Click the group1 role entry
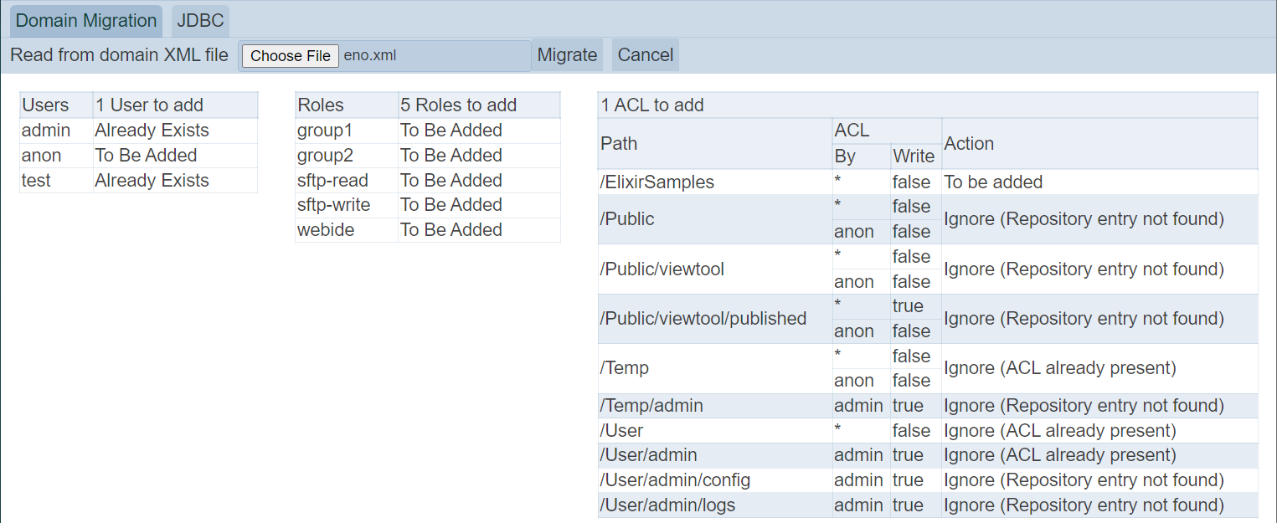 tap(322, 131)
